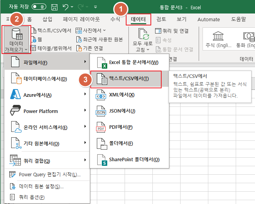Click Power Query 편집기 시작(L)...

click(x=47, y=174)
